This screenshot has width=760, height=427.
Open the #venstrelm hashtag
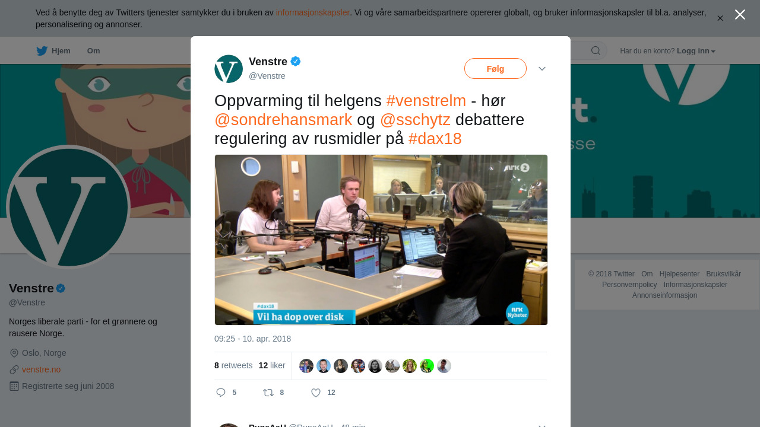tap(426, 101)
